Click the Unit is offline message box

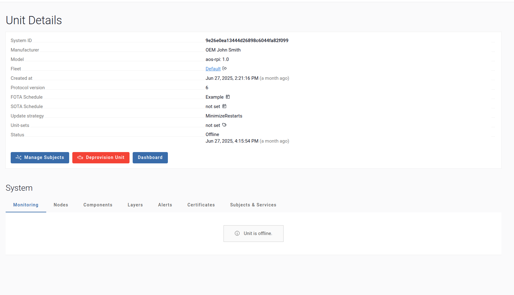(253, 233)
